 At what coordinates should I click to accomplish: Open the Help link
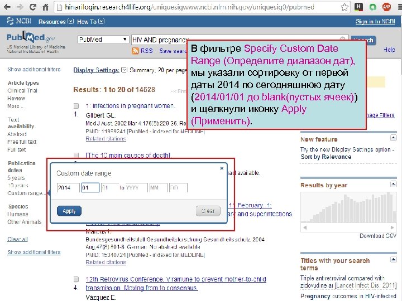click(x=389, y=50)
